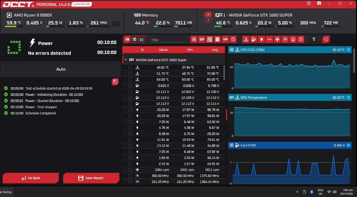Check the box for 8.38 W row
This screenshot has width=357, height=197.
pos(130,134)
